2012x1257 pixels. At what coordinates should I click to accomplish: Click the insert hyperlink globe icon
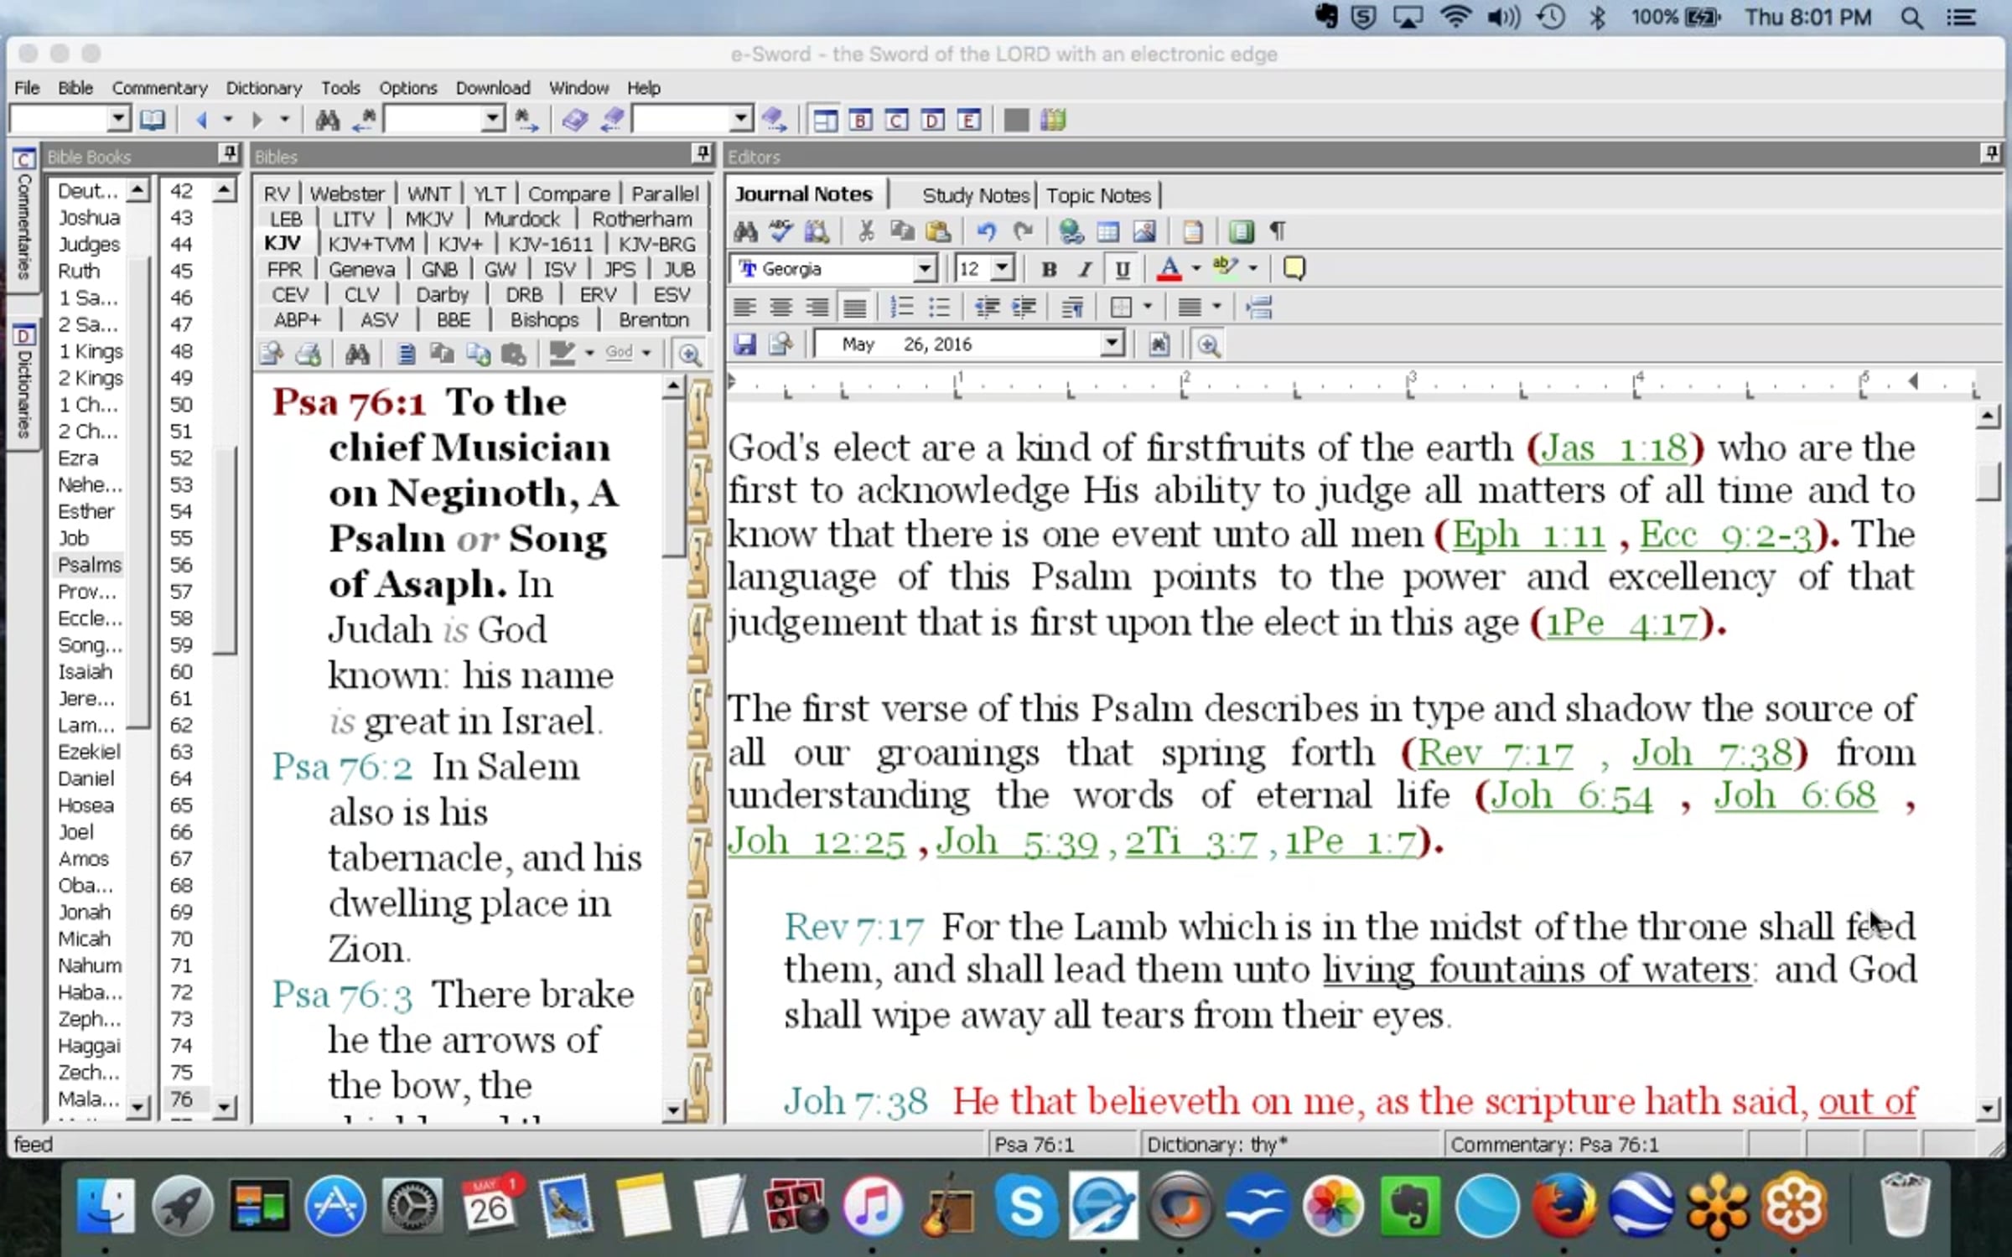(x=1071, y=231)
